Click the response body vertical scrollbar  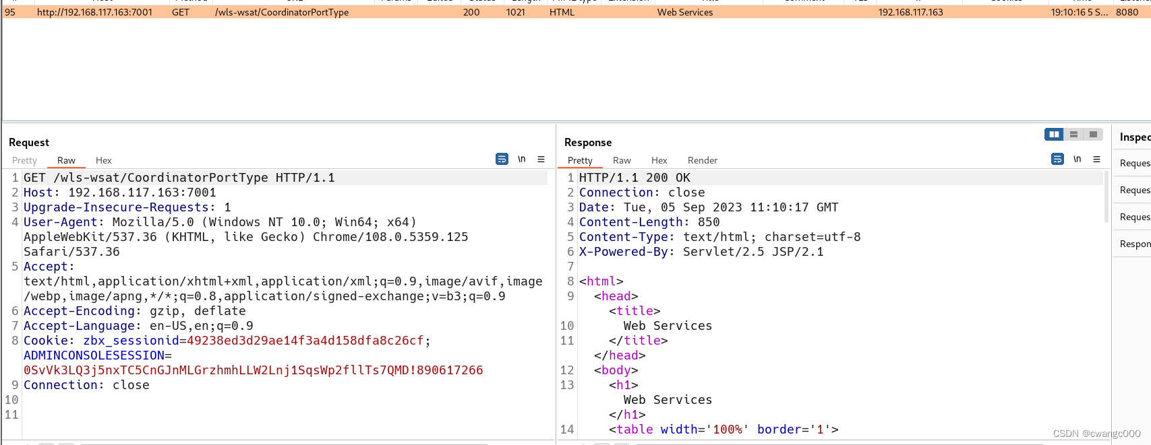[1106, 196]
